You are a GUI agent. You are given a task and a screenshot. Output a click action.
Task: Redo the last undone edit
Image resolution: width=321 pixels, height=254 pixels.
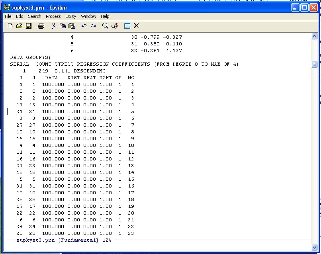pyautogui.click(x=93, y=26)
